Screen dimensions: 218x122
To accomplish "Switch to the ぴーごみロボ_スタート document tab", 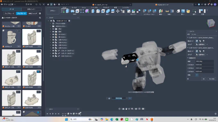I will [x=101, y=5].
